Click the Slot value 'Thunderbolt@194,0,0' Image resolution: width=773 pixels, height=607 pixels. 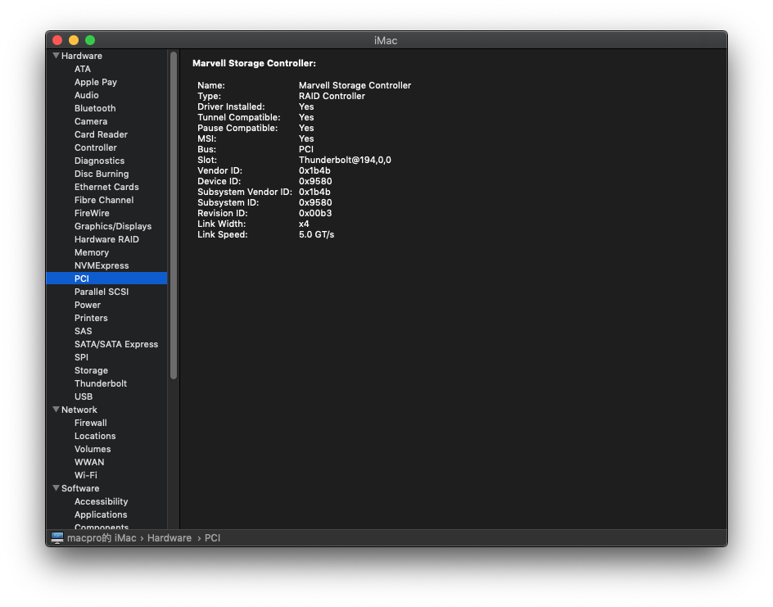(345, 160)
